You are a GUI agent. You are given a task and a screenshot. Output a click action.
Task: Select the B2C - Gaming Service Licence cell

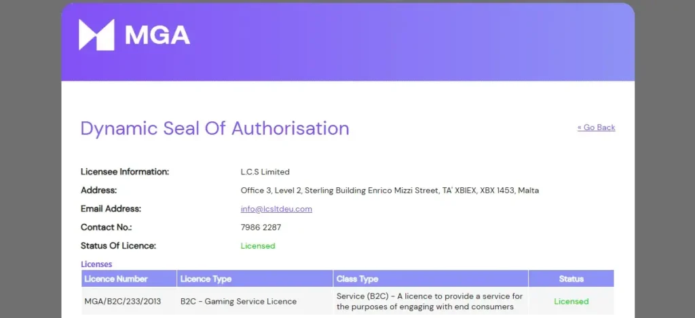238,302
